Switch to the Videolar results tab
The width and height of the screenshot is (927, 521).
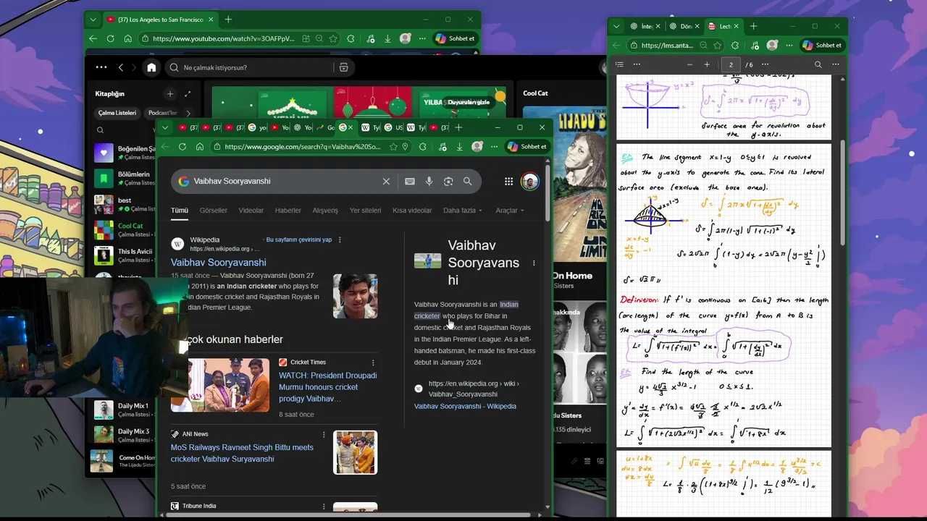tap(251, 211)
